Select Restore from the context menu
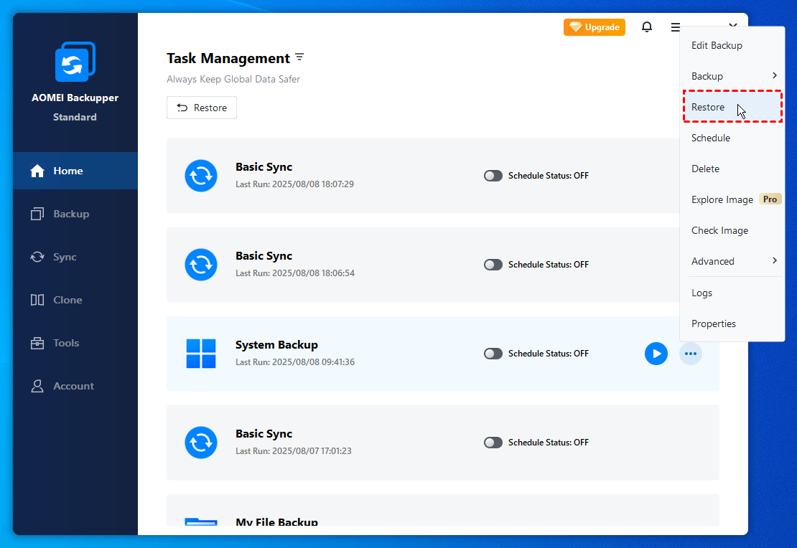Image resolution: width=797 pixels, height=548 pixels. [x=708, y=107]
